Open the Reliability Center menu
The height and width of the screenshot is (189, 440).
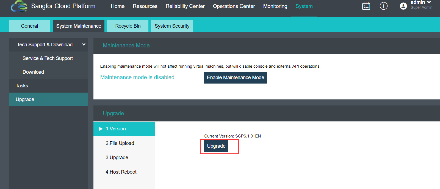185,6
